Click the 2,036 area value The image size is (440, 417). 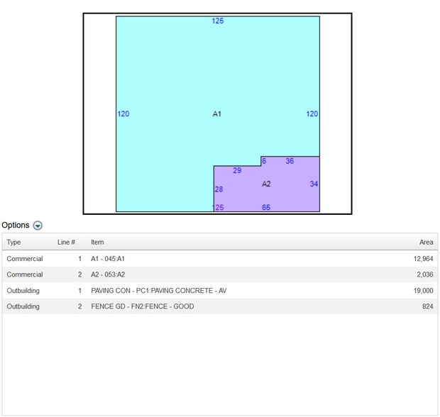click(x=424, y=274)
